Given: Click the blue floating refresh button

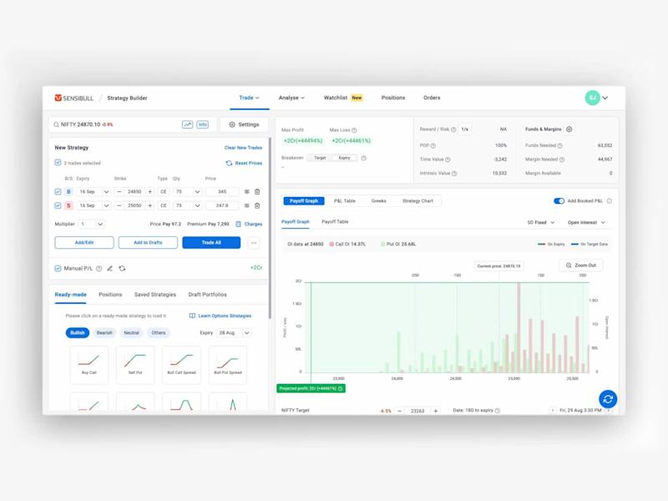Looking at the screenshot, I should tap(608, 399).
